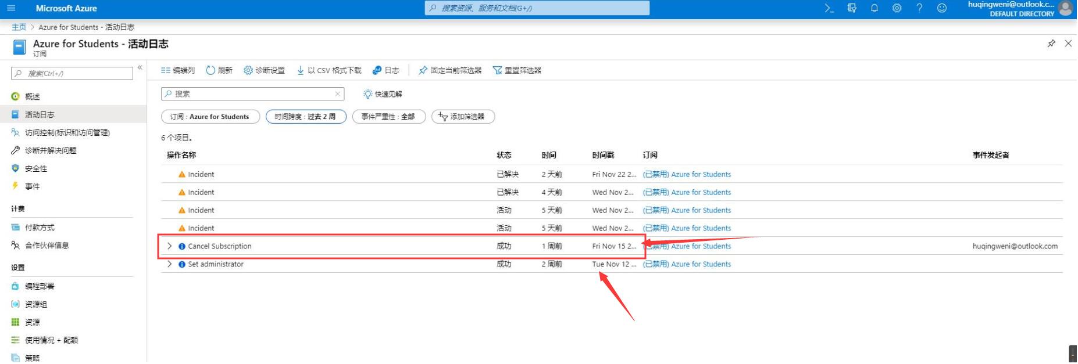
Task: Sort by 操作名称 column header
Action: coord(181,155)
